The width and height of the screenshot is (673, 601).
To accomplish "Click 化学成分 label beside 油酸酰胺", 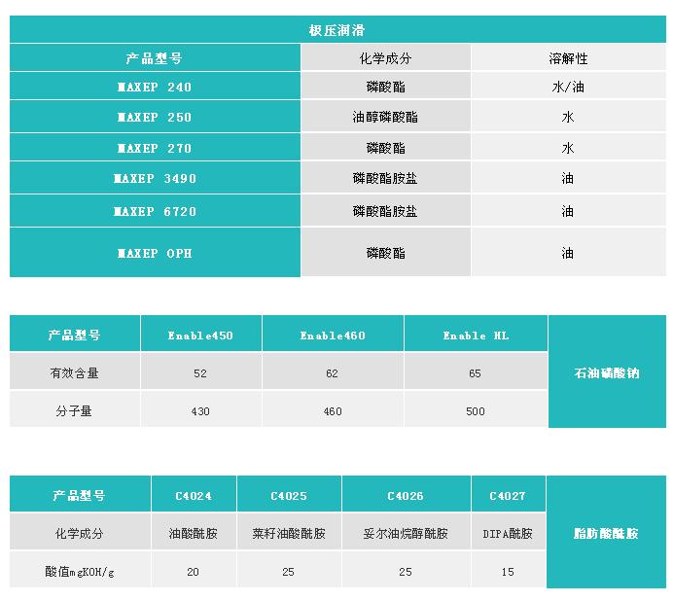I will click(80, 532).
